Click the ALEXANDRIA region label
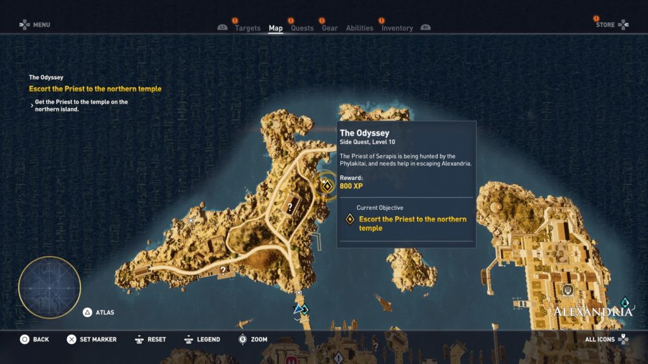 point(592,312)
